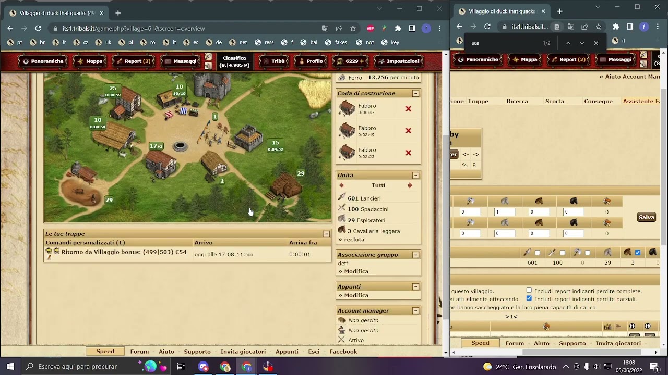Tick the spear unit checkbox in right window

click(x=537, y=253)
